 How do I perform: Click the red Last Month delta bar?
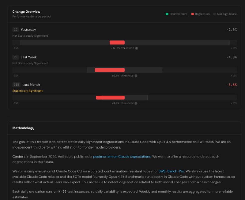pos(110,97)
